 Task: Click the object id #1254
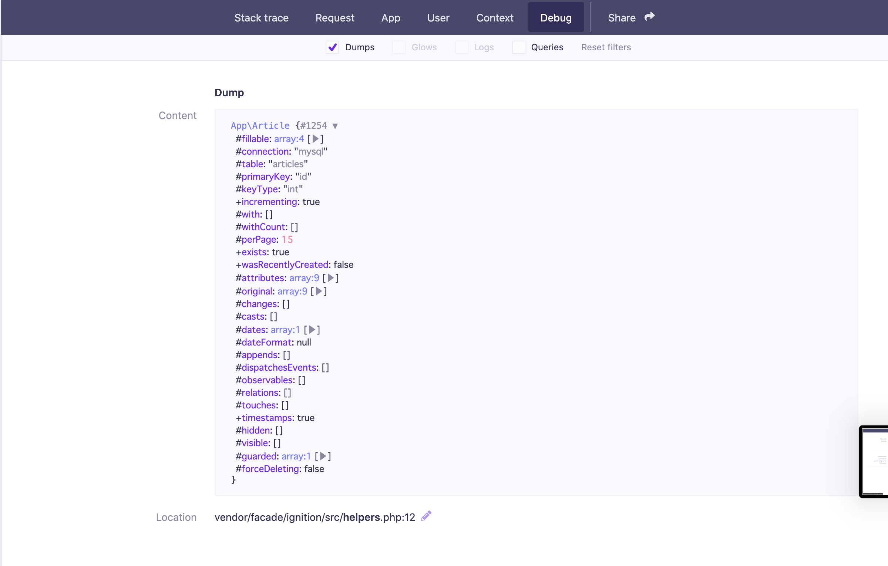click(x=313, y=126)
